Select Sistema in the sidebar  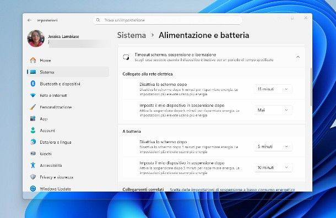(68, 72)
